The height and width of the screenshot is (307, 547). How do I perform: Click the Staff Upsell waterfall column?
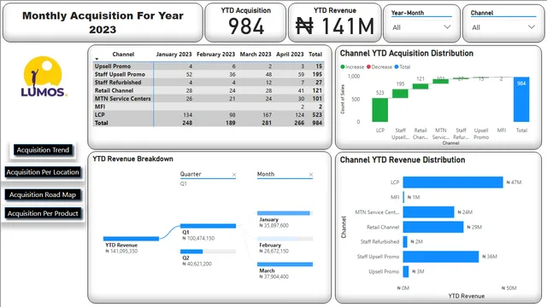click(x=400, y=94)
